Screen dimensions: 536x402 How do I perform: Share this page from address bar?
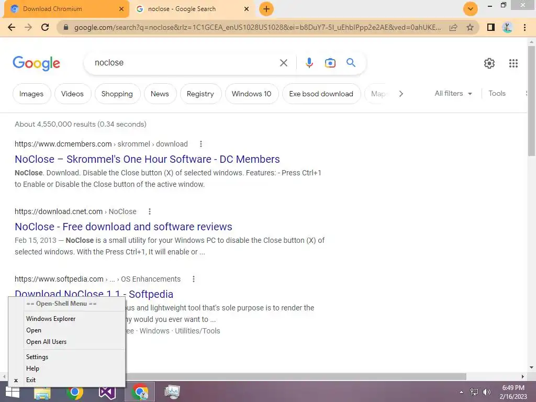(x=453, y=27)
